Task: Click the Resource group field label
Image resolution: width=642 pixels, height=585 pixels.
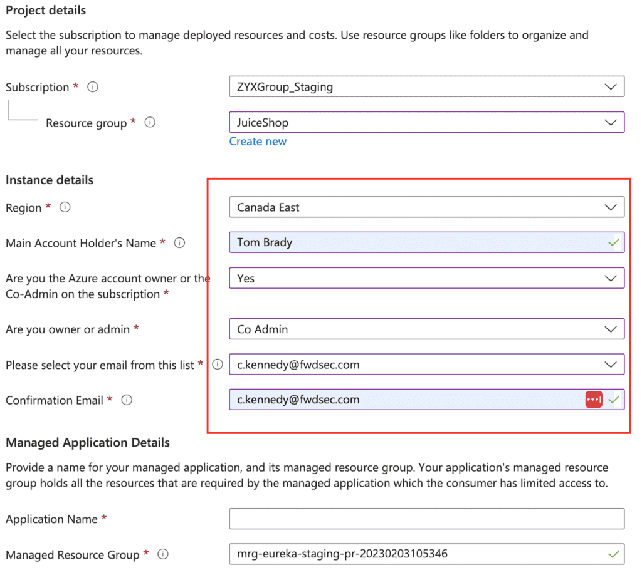Action: click(87, 123)
